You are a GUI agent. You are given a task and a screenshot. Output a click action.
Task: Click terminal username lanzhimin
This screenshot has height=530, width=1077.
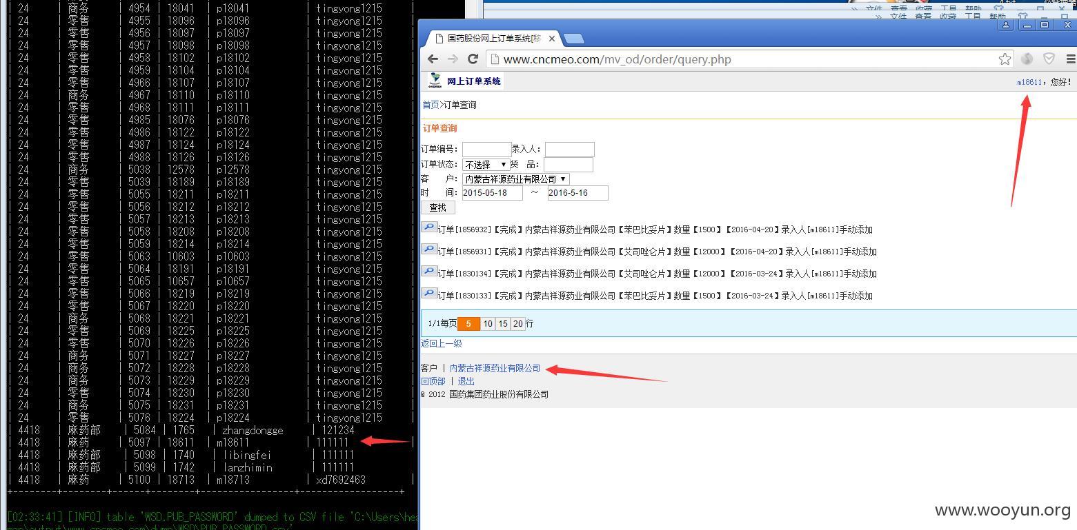click(247, 467)
